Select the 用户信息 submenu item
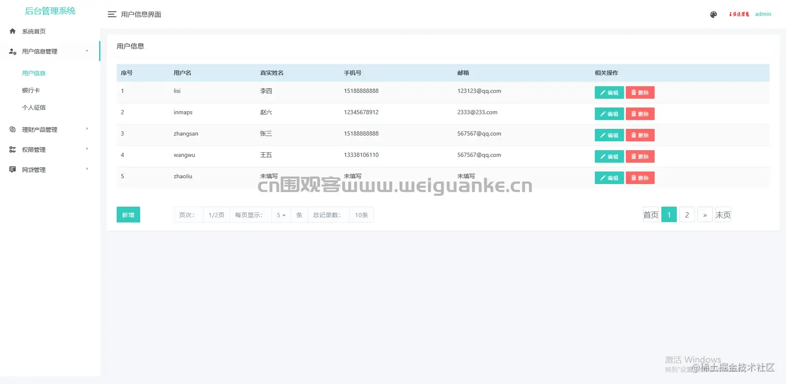Viewport: 786px width, 384px height. coord(34,73)
